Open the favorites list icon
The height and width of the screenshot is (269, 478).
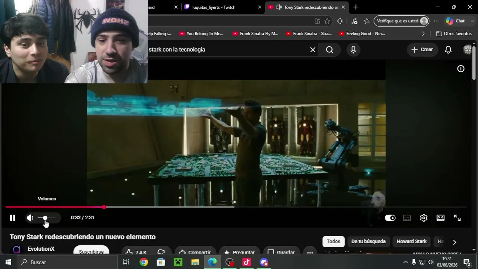click(367, 21)
